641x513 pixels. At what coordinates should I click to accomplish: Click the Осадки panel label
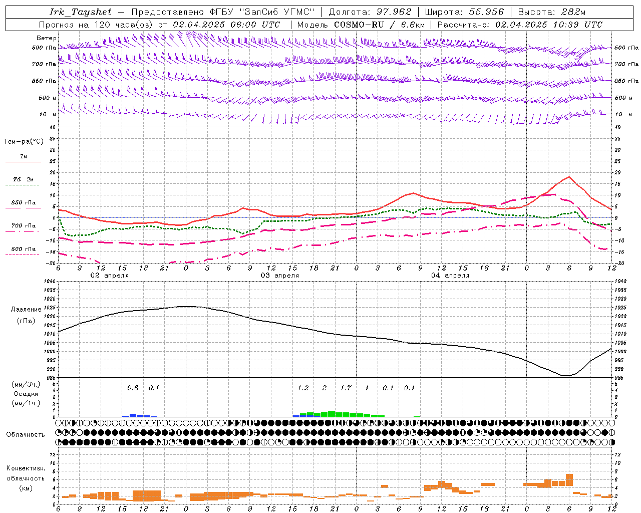[25, 394]
